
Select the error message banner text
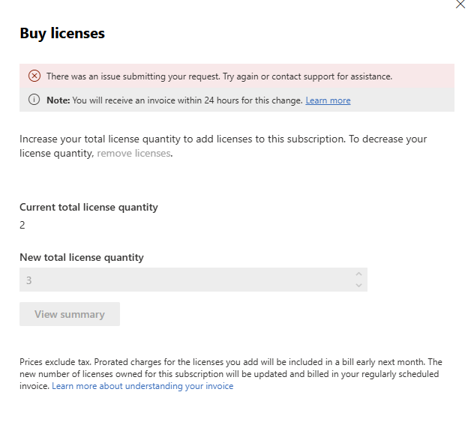tap(219, 76)
